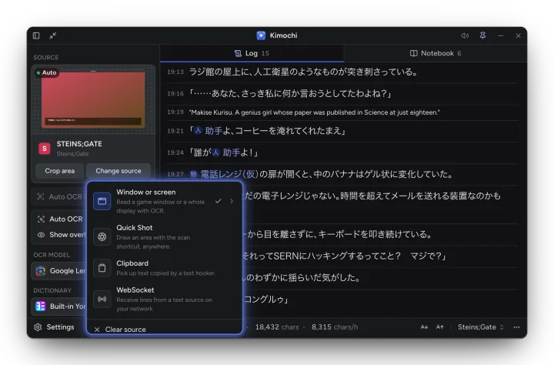
Task: Click the 18,432 chars counter
Action: 277,327
